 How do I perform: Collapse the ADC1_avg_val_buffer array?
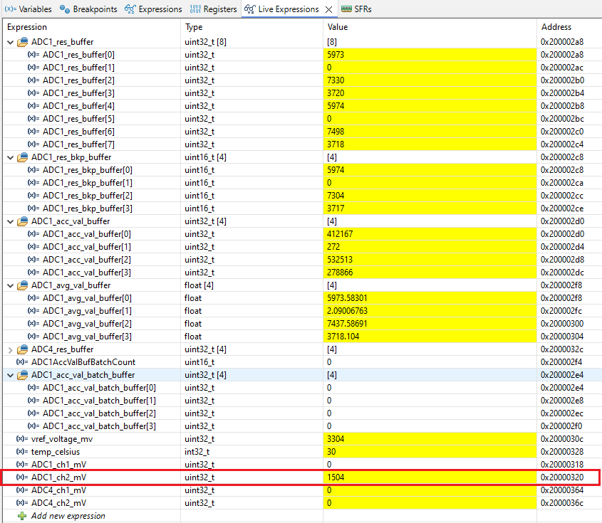pyautogui.click(x=11, y=285)
